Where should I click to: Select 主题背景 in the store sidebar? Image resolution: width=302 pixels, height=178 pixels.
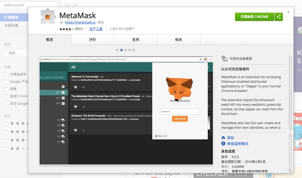[11, 26]
